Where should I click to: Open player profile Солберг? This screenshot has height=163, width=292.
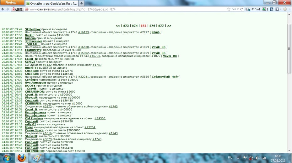pyautogui.click(x=31, y=80)
